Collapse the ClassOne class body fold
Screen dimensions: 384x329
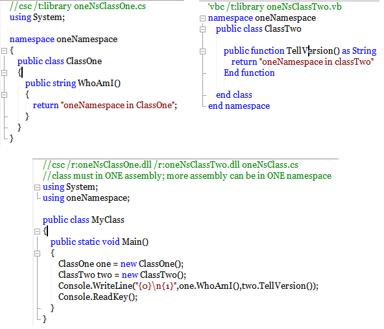point(4,73)
